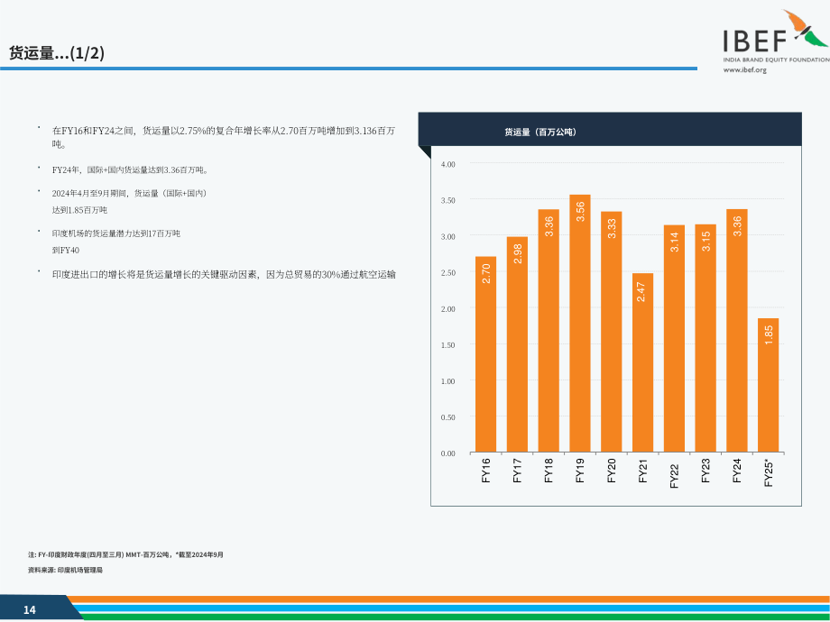The height and width of the screenshot is (622, 830).
Task: Select the FY17 bar labeled 2.98
Action: pos(517,344)
